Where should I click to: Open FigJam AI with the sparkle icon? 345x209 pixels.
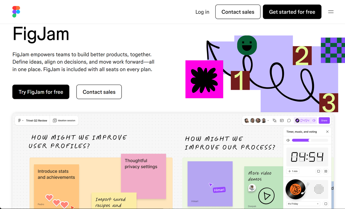tap(274, 121)
